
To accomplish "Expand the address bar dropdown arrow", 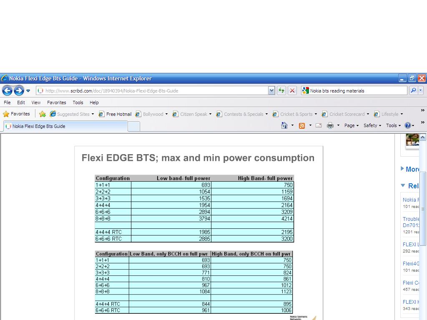I will click(271, 90).
